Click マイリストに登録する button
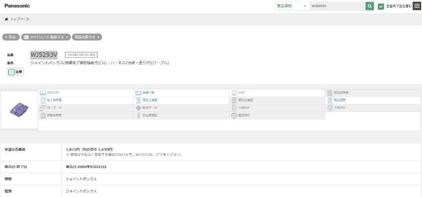 46,37
